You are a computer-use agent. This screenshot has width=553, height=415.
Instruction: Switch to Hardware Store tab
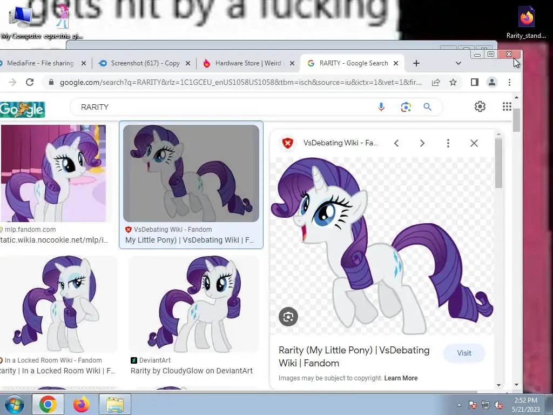pos(248,63)
